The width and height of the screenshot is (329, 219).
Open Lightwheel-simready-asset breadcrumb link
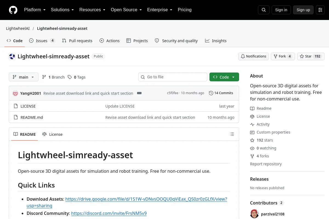[x=62, y=28]
